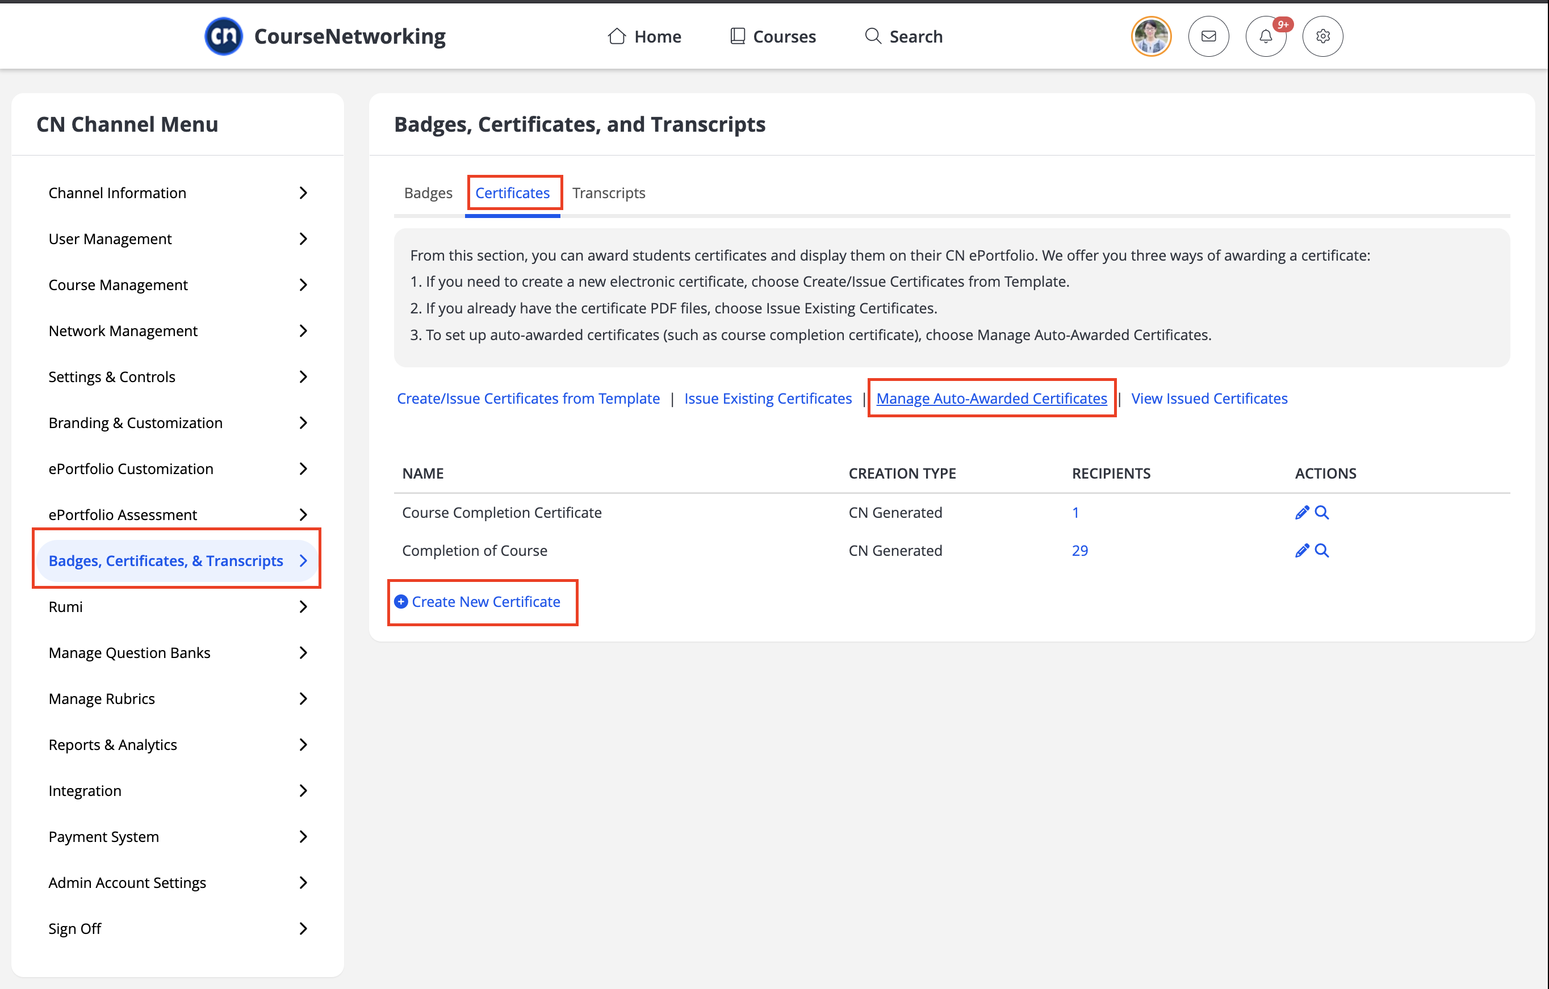
Task: Expand Branding & Customization chevron
Action: pyautogui.click(x=304, y=422)
